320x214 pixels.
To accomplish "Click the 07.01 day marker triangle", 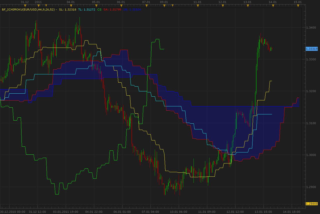I will [x=146, y=6].
